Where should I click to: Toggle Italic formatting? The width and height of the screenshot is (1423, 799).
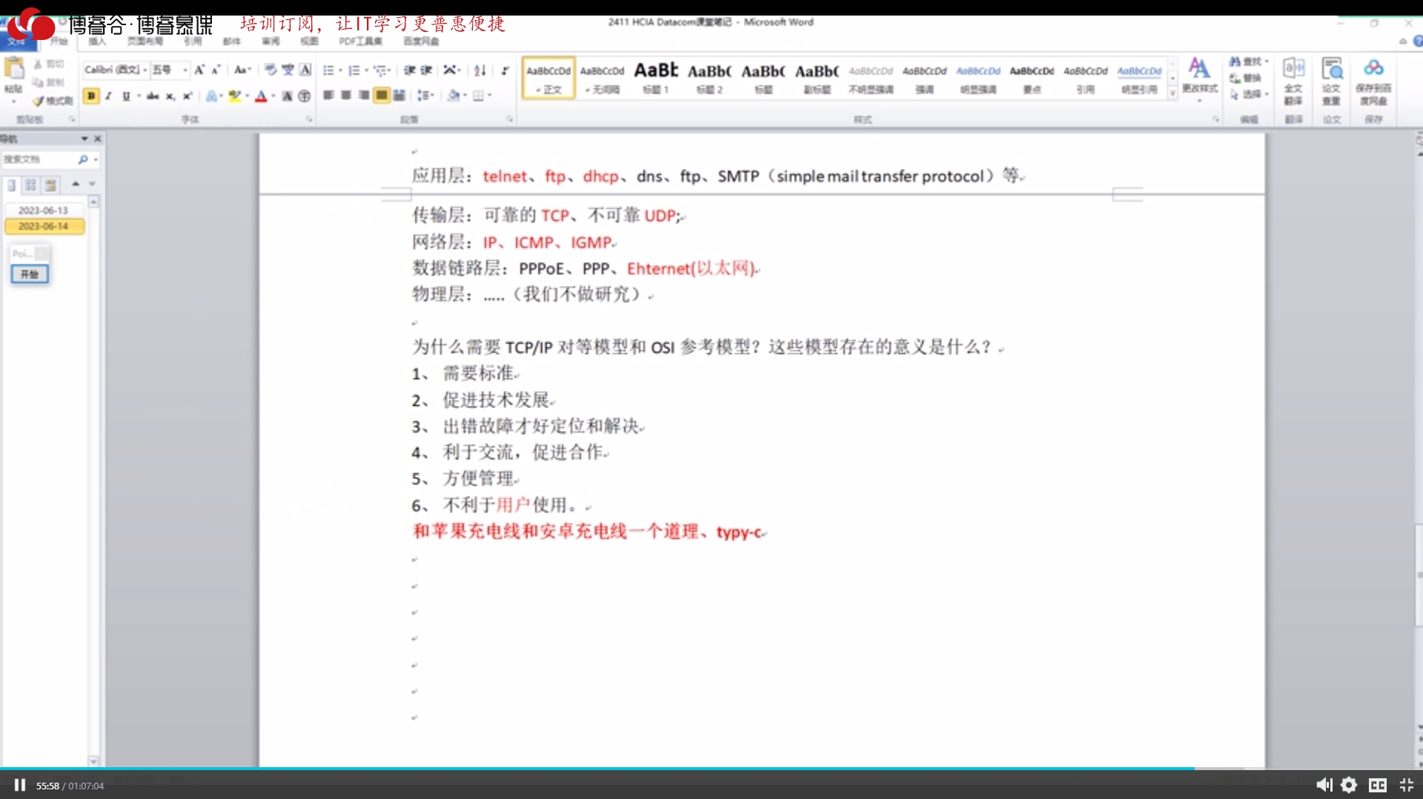[108, 96]
